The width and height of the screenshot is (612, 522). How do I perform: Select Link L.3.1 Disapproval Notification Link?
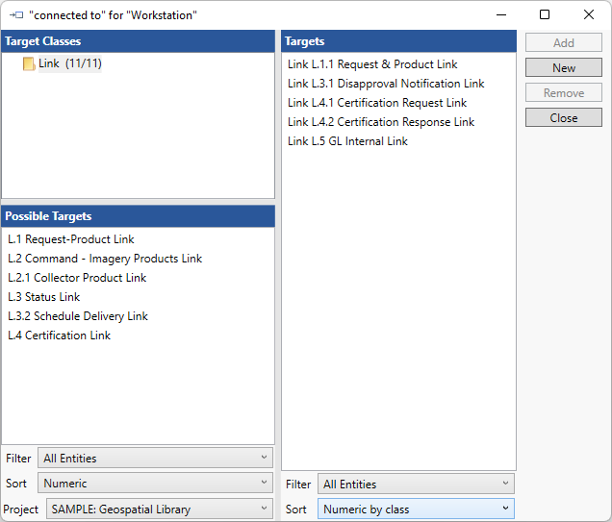(x=386, y=84)
